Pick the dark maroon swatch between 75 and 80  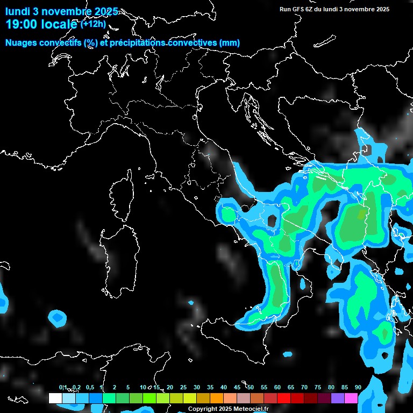(x=324, y=398)
